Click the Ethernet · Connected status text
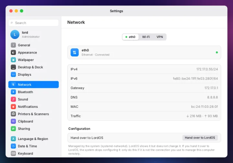This screenshot has width=233, height=163. (x=95, y=55)
